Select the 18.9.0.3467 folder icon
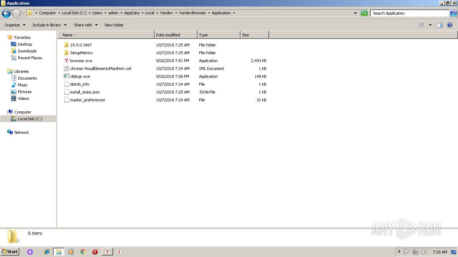The image size is (458, 257). pos(66,45)
